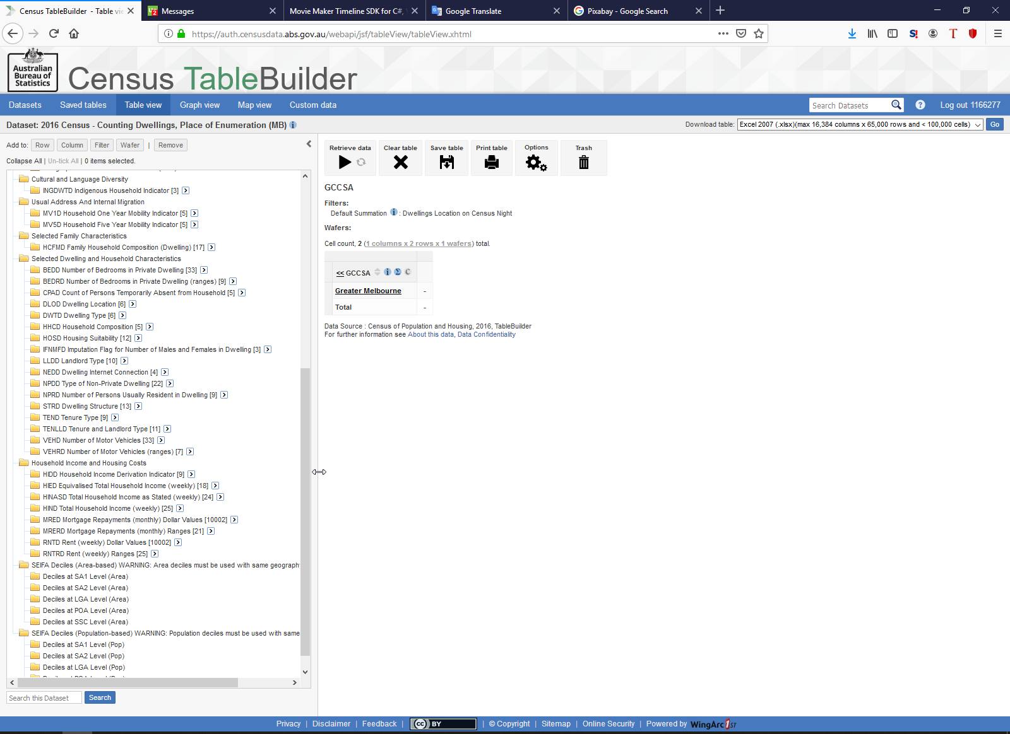This screenshot has height=734, width=1010.
Task: Open the Download table format dropdown
Action: [860, 124]
